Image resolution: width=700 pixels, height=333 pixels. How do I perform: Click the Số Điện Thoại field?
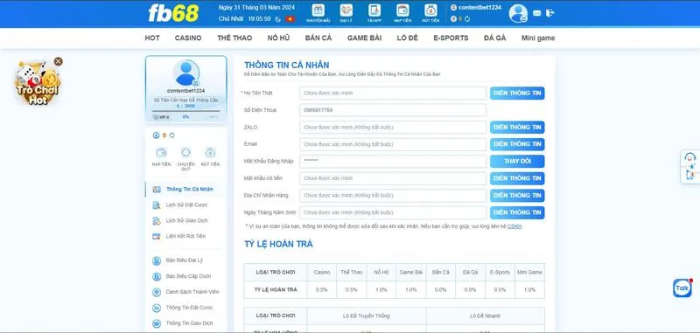tap(393, 110)
